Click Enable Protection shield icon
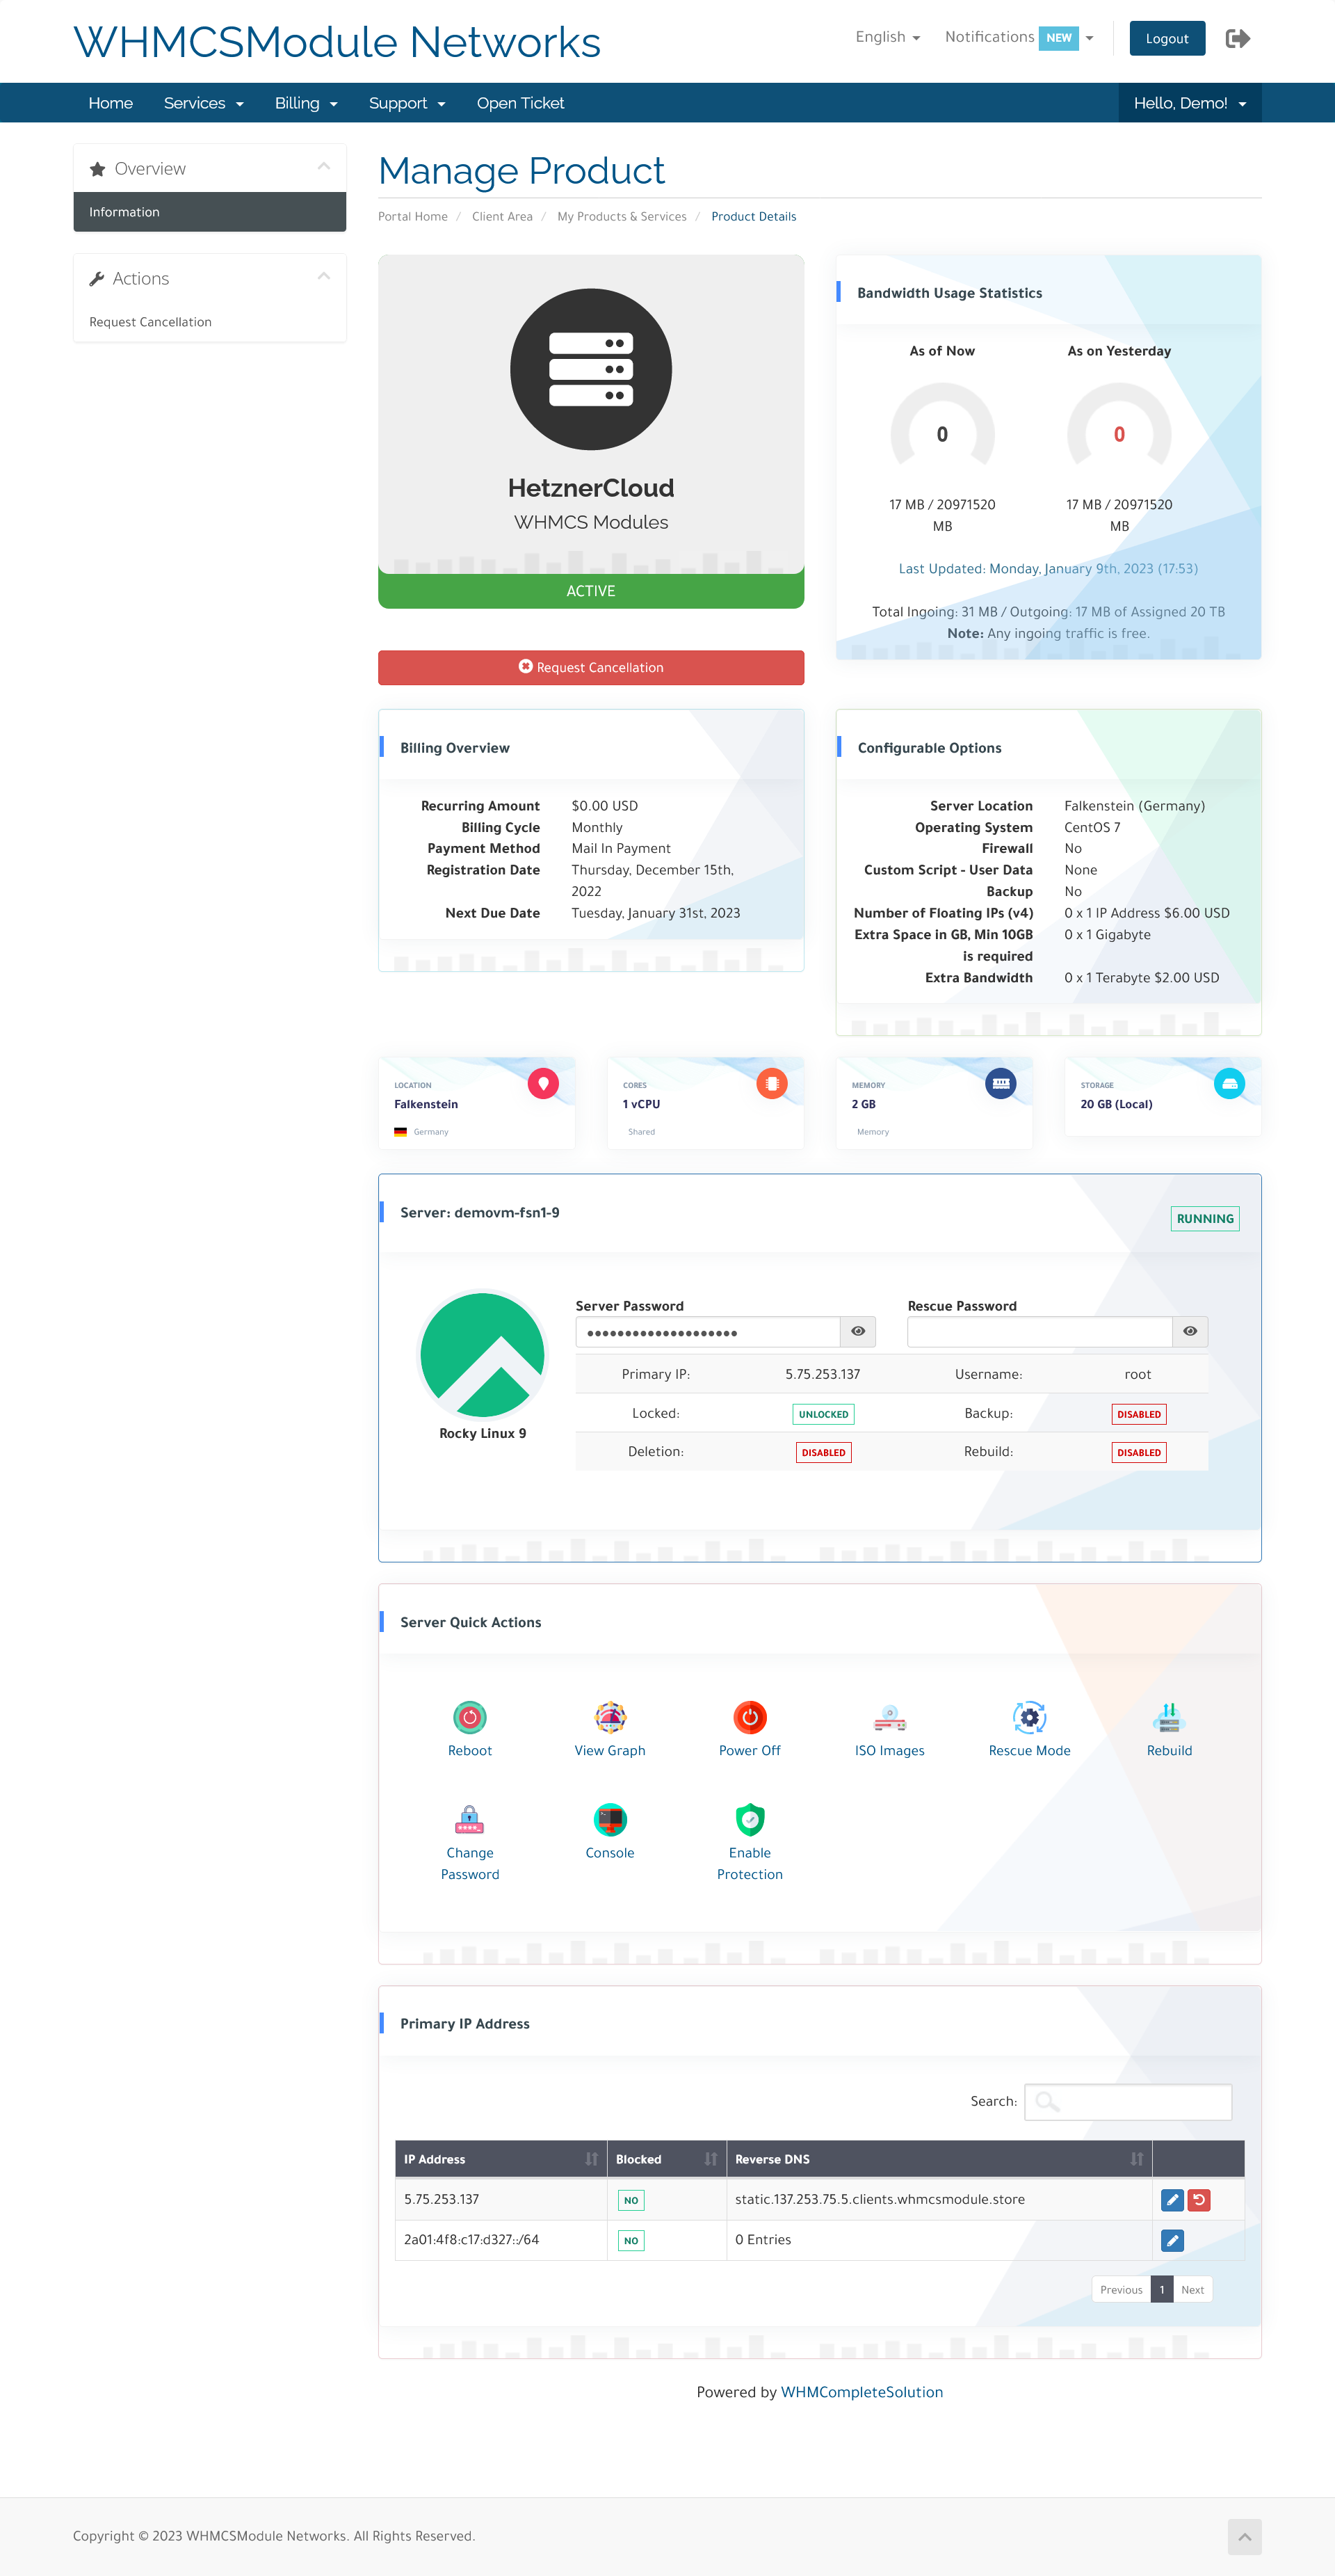 pyautogui.click(x=750, y=1820)
